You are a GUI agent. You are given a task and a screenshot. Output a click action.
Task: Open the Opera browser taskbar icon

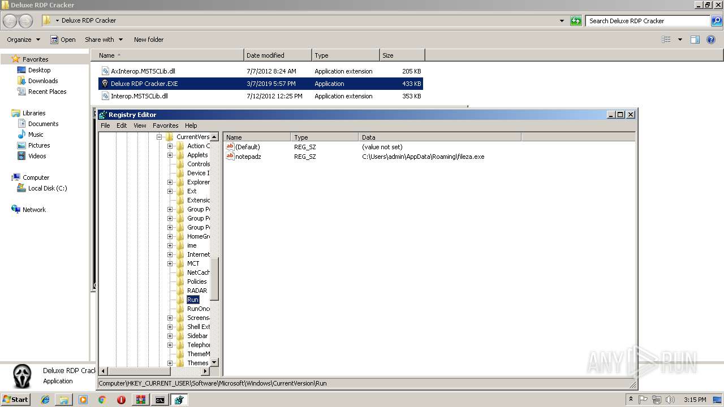(x=121, y=400)
